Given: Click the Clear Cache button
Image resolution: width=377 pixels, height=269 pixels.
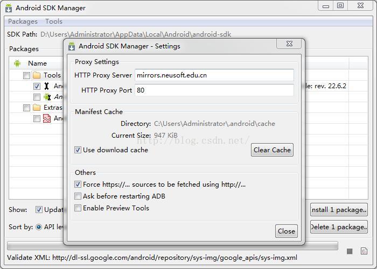Looking at the screenshot, I should 272,150.
